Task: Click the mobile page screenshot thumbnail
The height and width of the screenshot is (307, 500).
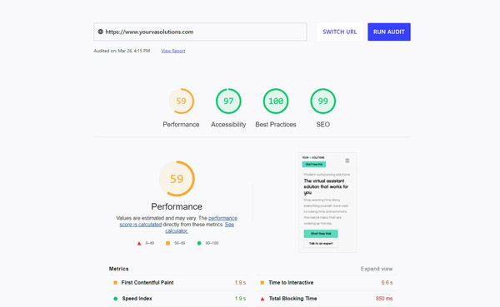Action: pyautogui.click(x=327, y=202)
